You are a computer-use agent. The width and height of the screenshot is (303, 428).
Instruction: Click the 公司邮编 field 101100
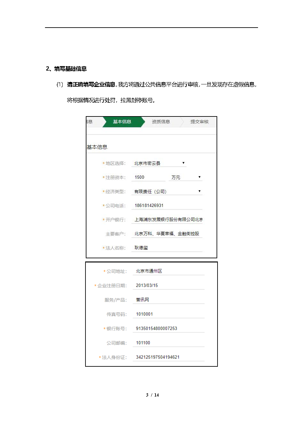[168, 343]
